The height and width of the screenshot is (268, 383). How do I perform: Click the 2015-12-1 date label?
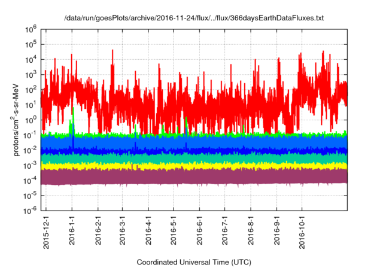coord(46,232)
